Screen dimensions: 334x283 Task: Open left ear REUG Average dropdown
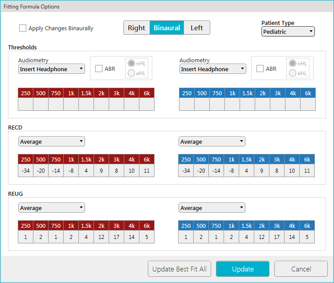click(x=212, y=208)
